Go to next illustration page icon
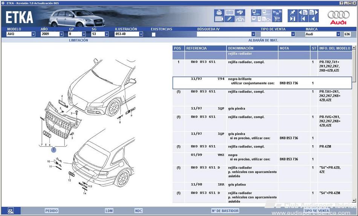The width and height of the screenshot is (358, 216). 314,12
